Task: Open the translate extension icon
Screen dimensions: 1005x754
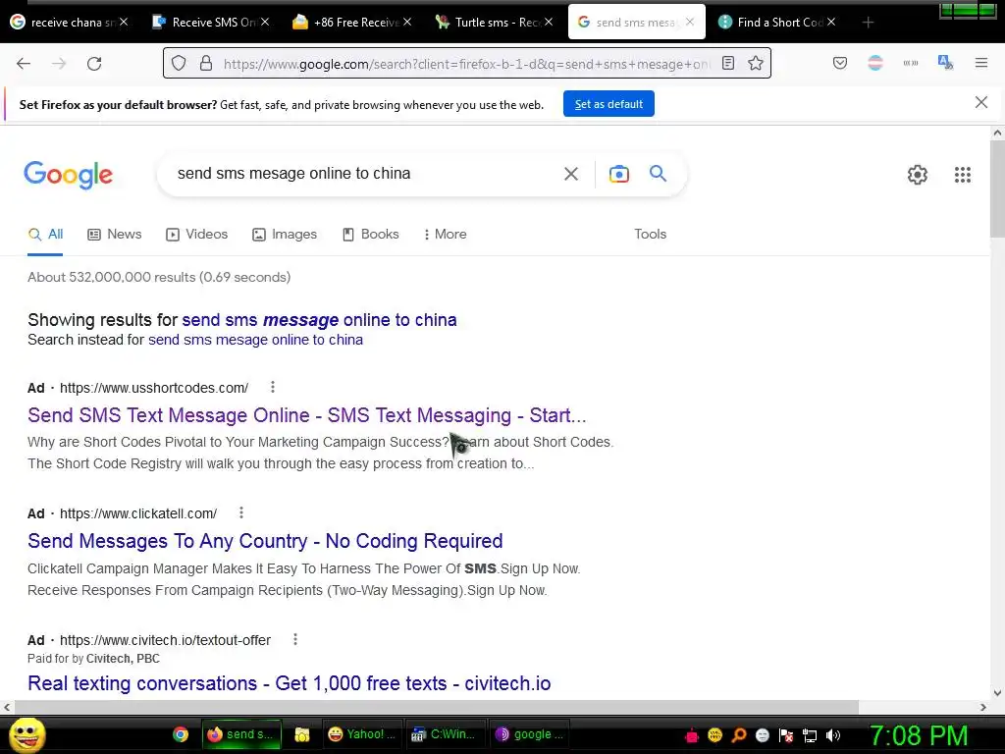Action: click(x=945, y=63)
